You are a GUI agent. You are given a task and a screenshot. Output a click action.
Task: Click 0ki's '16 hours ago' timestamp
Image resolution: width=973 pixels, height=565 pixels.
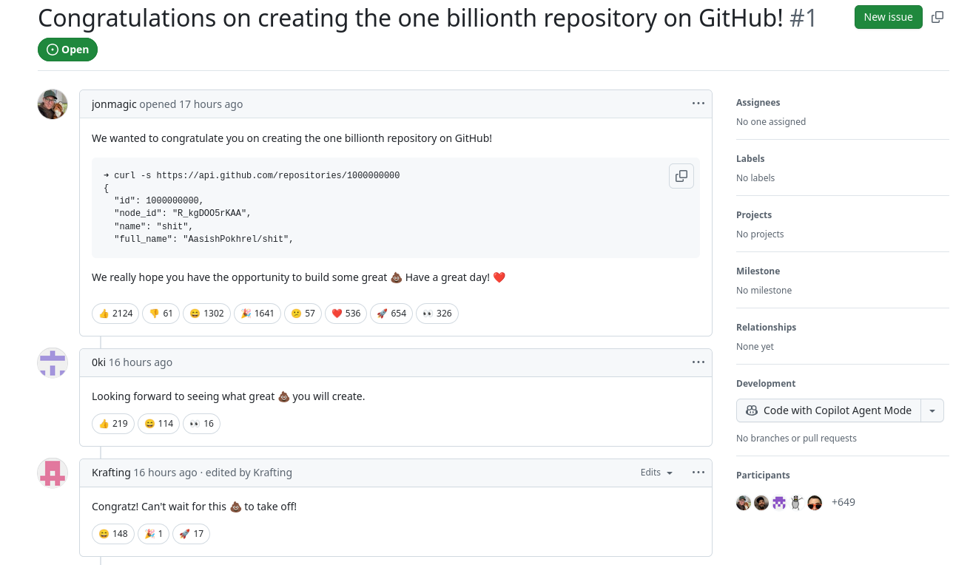141,362
